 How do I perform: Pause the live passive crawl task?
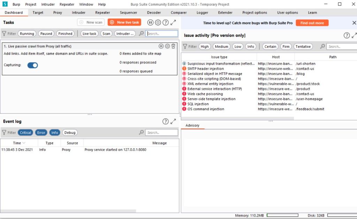(161, 46)
